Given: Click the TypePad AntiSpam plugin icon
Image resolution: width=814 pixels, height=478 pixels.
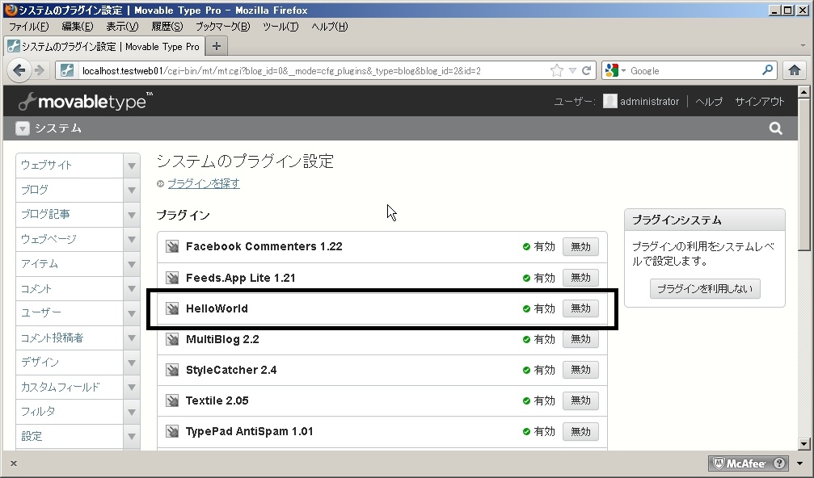Looking at the screenshot, I should coord(172,431).
